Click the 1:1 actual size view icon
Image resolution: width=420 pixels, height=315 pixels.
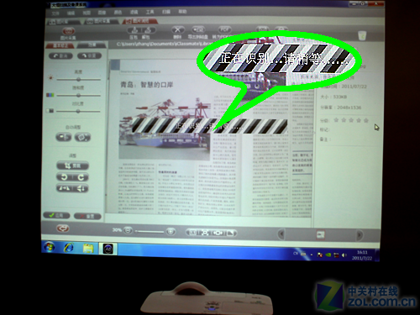[x=193, y=233]
